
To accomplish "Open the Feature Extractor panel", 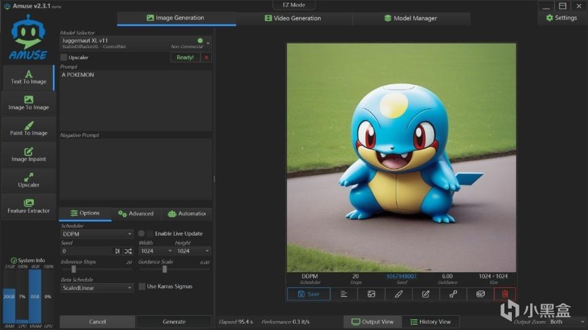I will pos(29,206).
